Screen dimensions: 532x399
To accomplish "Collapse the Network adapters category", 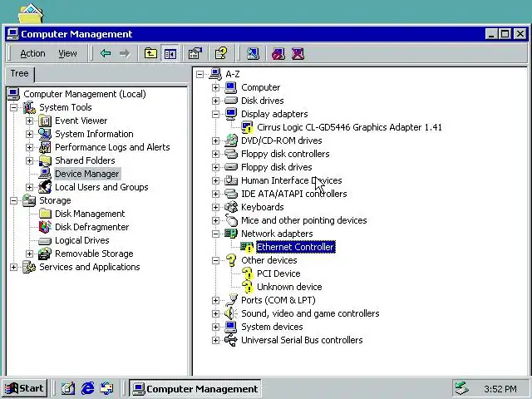I will click(x=215, y=234).
